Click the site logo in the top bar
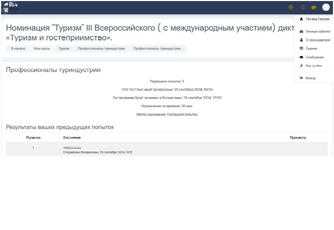Image resolution: width=334 pixels, height=230 pixels. pos(10,7)
